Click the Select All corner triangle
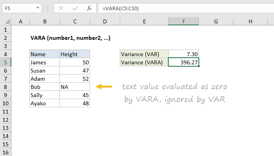The width and height of the screenshot is (274, 156). point(7,21)
